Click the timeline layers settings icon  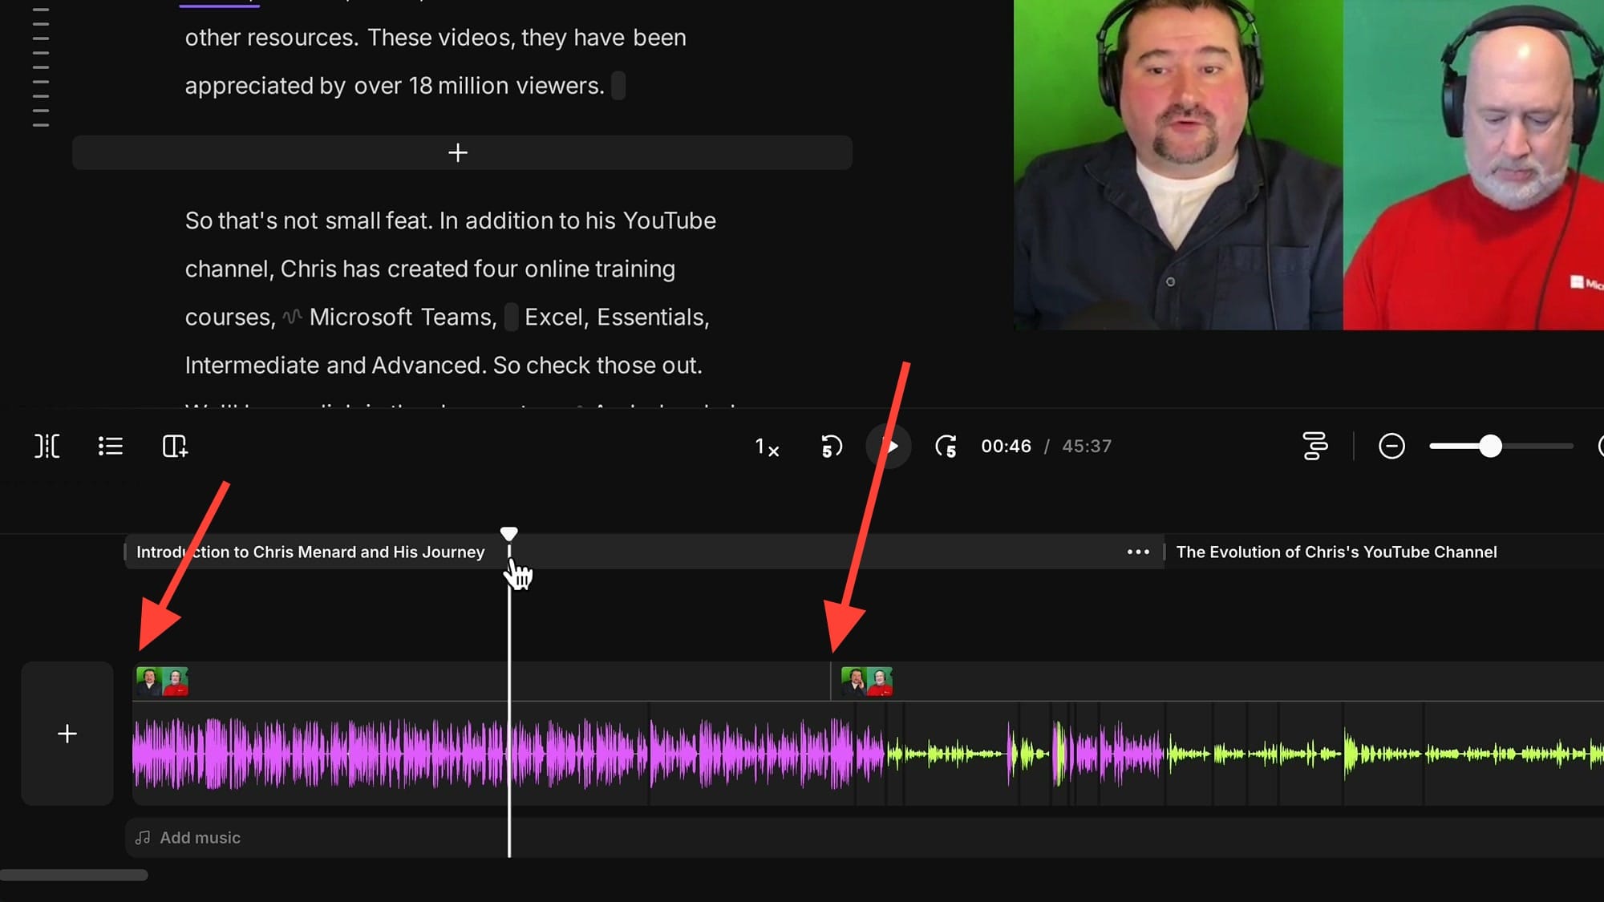[x=1315, y=446]
